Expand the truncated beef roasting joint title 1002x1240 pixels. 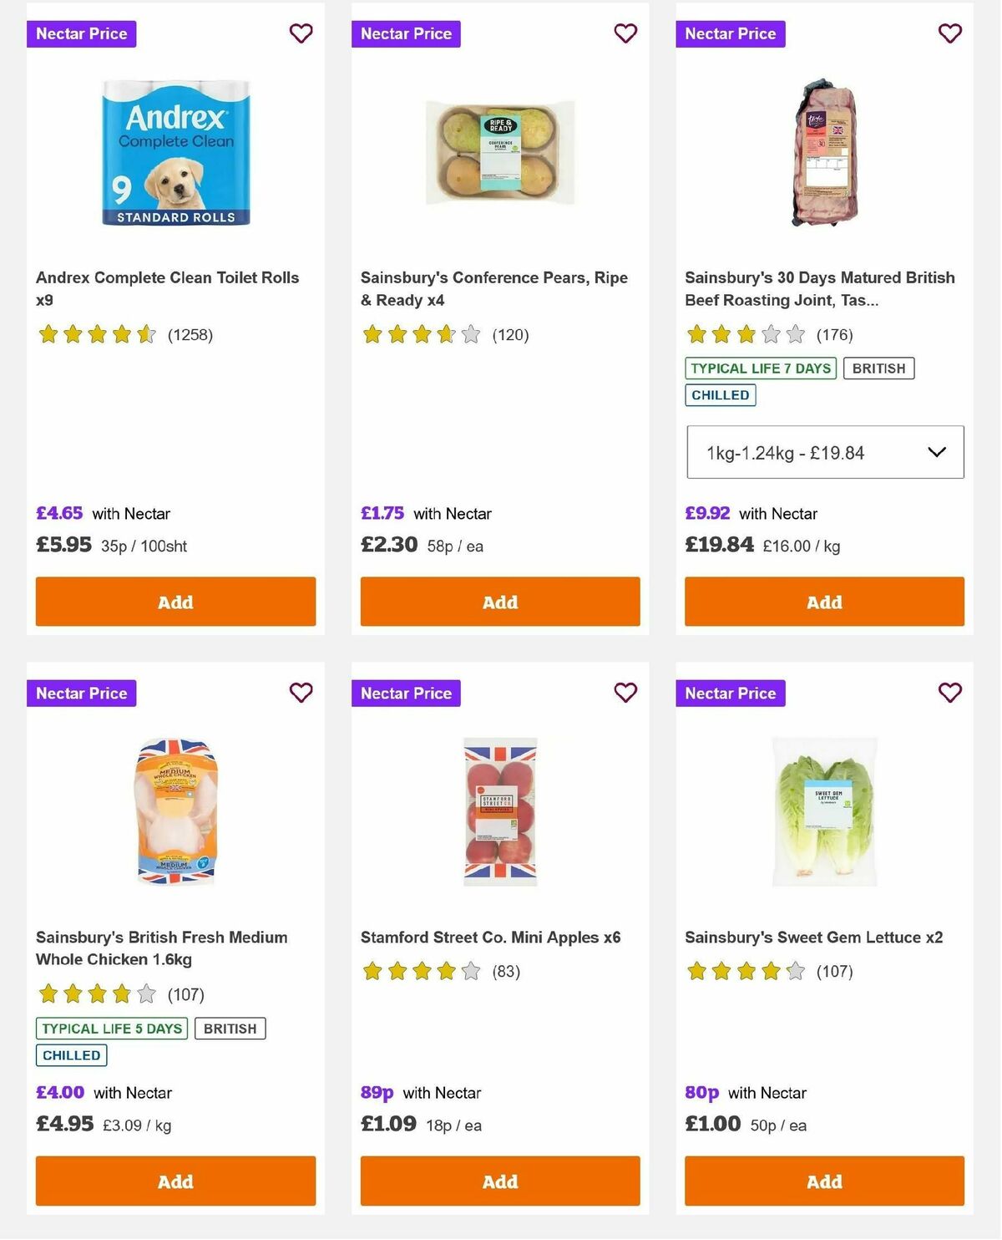(819, 288)
